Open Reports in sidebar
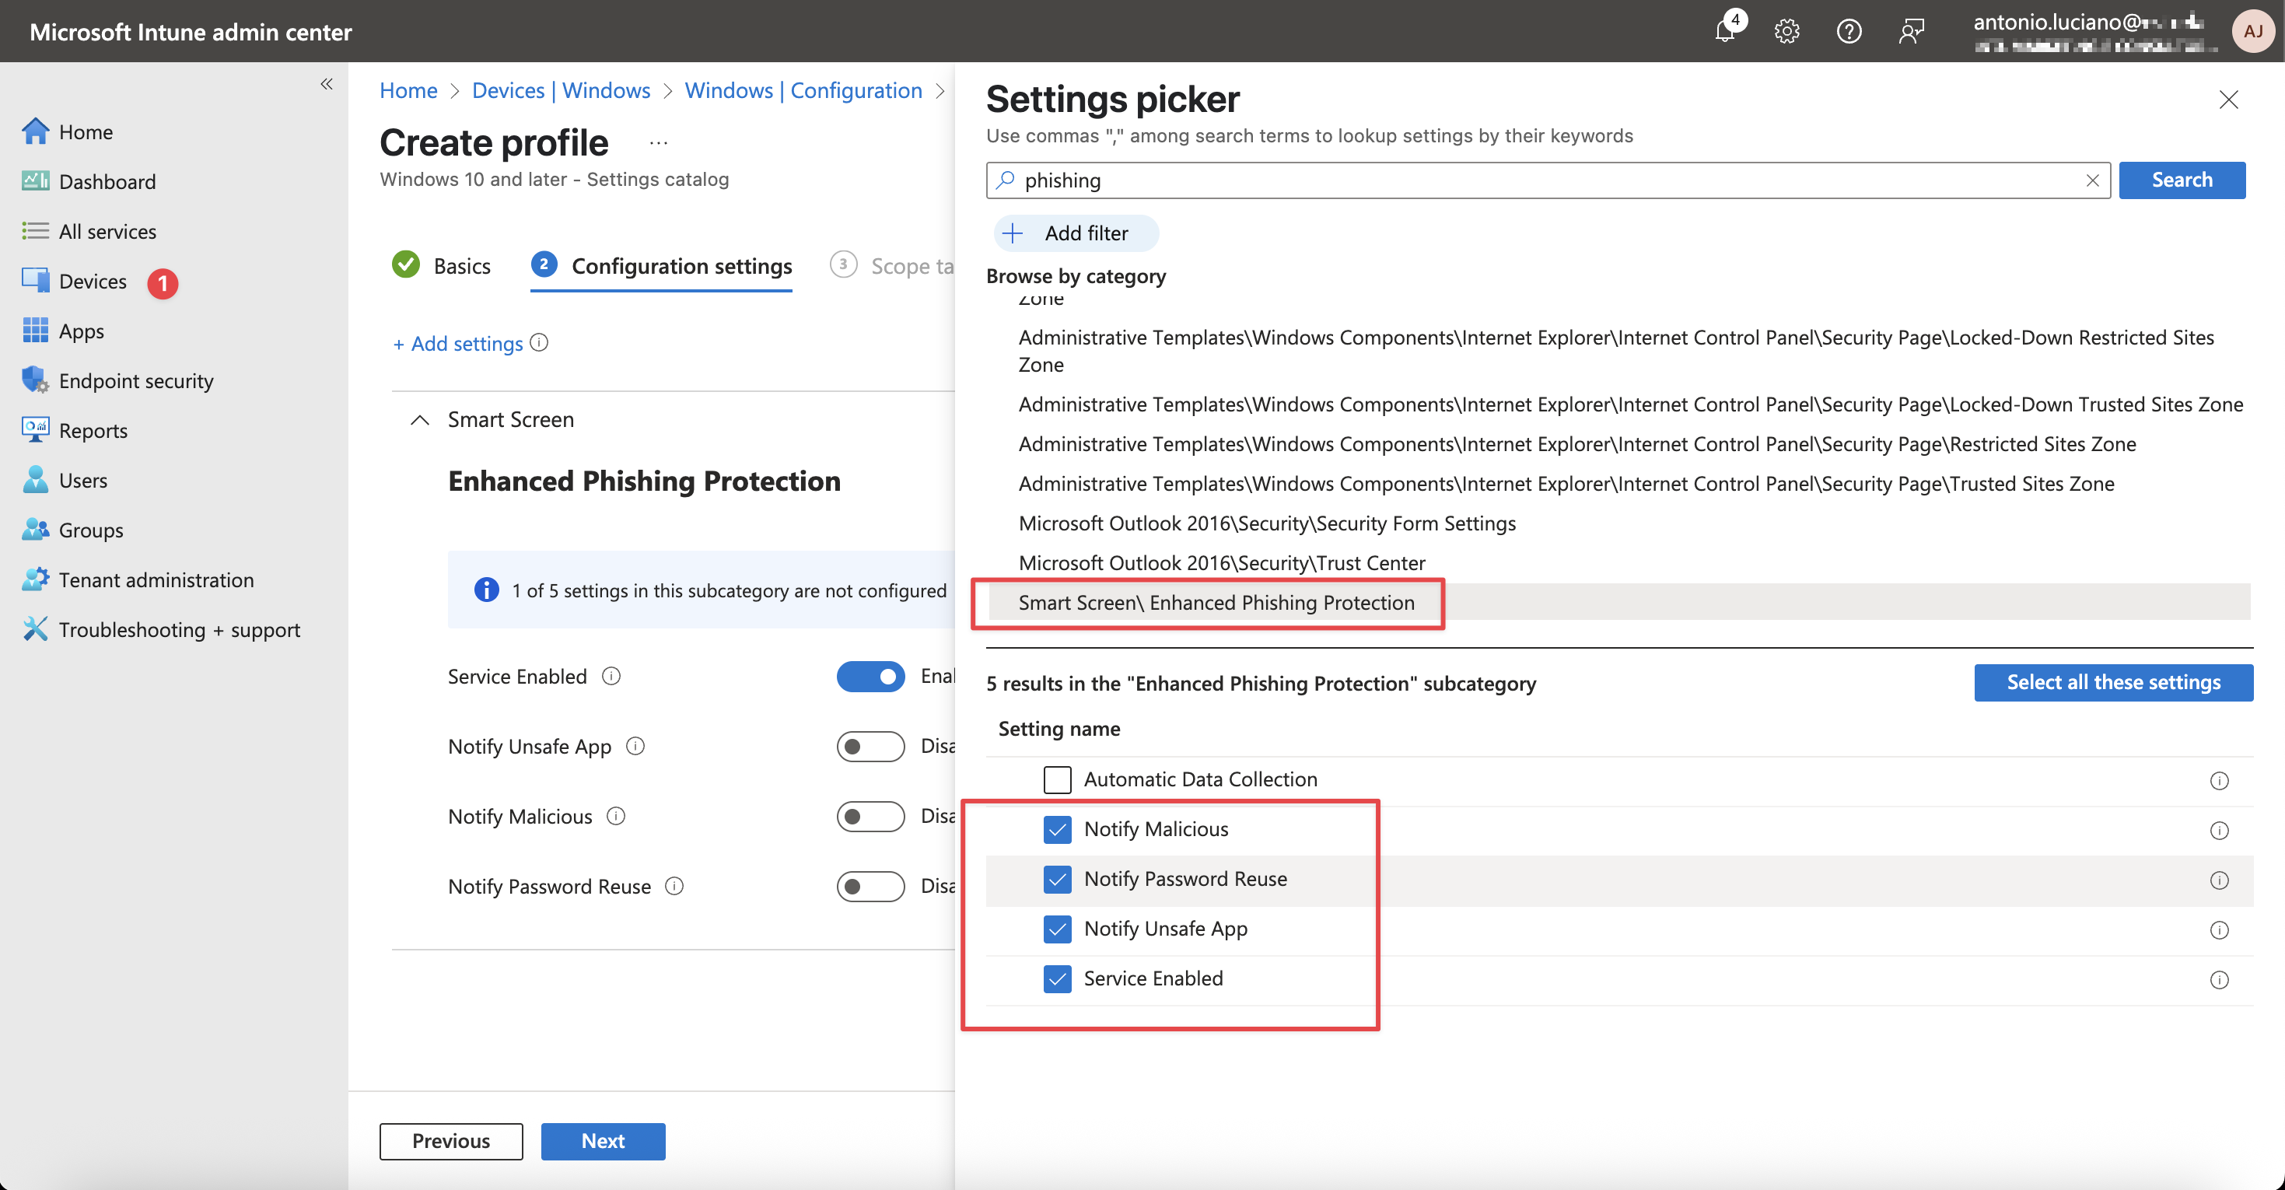The image size is (2285, 1190). pyautogui.click(x=75, y=429)
